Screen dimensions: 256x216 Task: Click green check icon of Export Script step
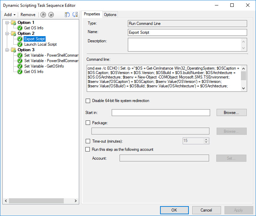click(20, 39)
